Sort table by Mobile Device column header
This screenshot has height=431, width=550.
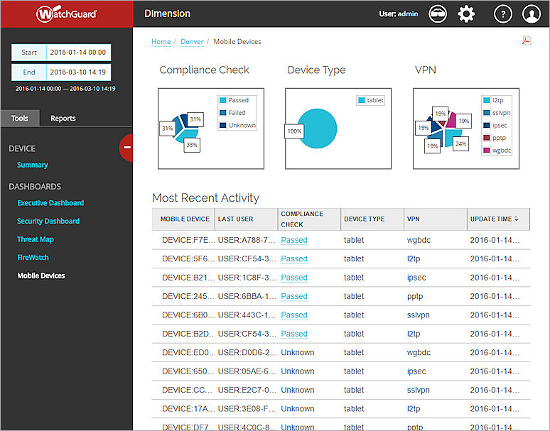pos(184,219)
